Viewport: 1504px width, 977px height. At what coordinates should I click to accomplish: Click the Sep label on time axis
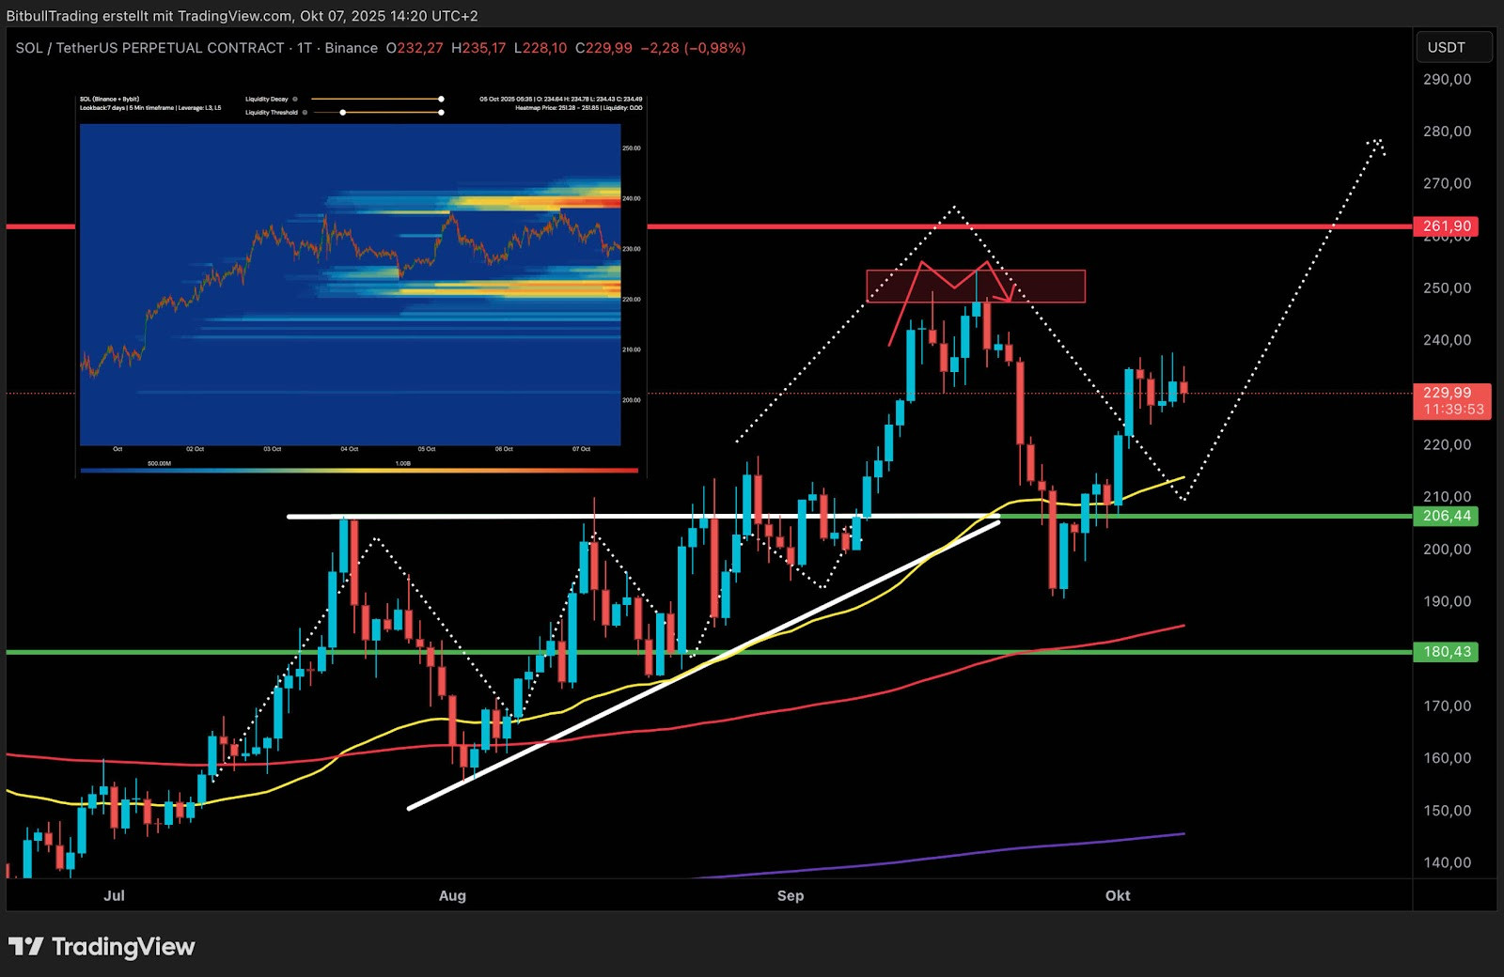(791, 895)
